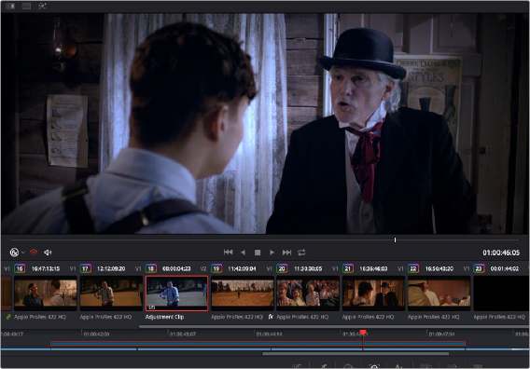Click the 00:01:44:02 clip timecode

coord(505,268)
